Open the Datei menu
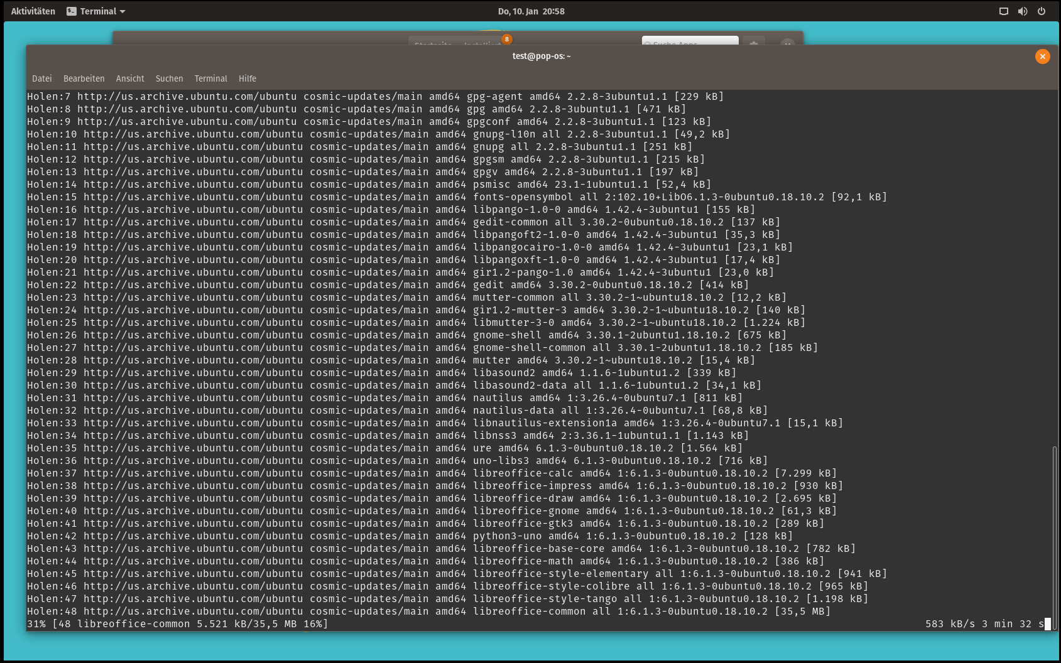 pyautogui.click(x=42, y=78)
